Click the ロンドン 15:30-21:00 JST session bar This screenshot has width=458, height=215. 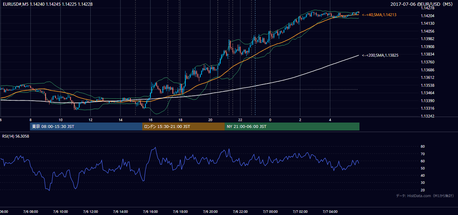183,126
